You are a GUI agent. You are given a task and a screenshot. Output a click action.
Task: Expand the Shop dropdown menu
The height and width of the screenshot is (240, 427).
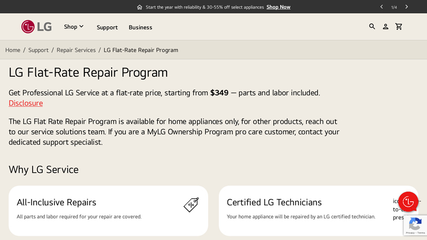click(74, 27)
